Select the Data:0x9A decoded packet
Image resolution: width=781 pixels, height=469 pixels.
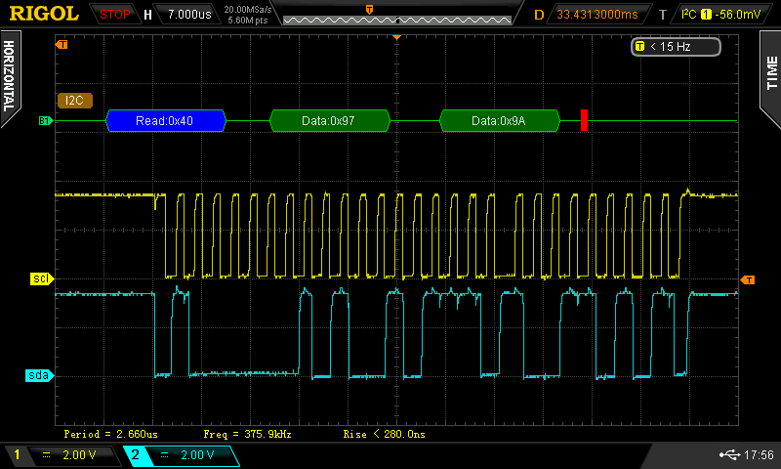(500, 120)
